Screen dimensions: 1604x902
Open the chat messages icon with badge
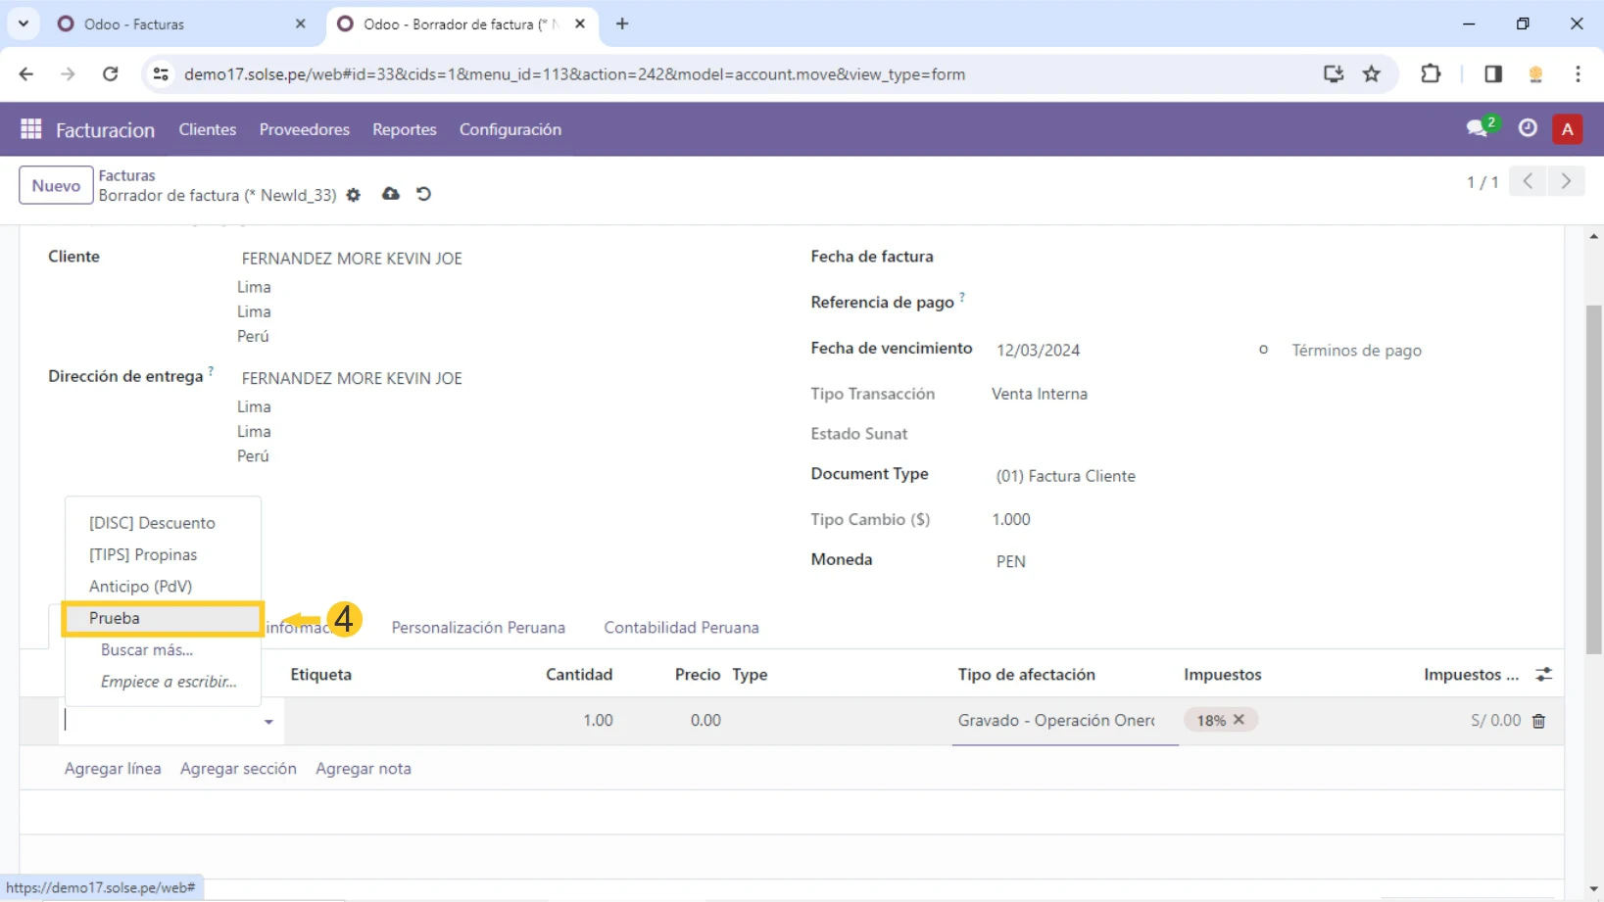(x=1478, y=128)
